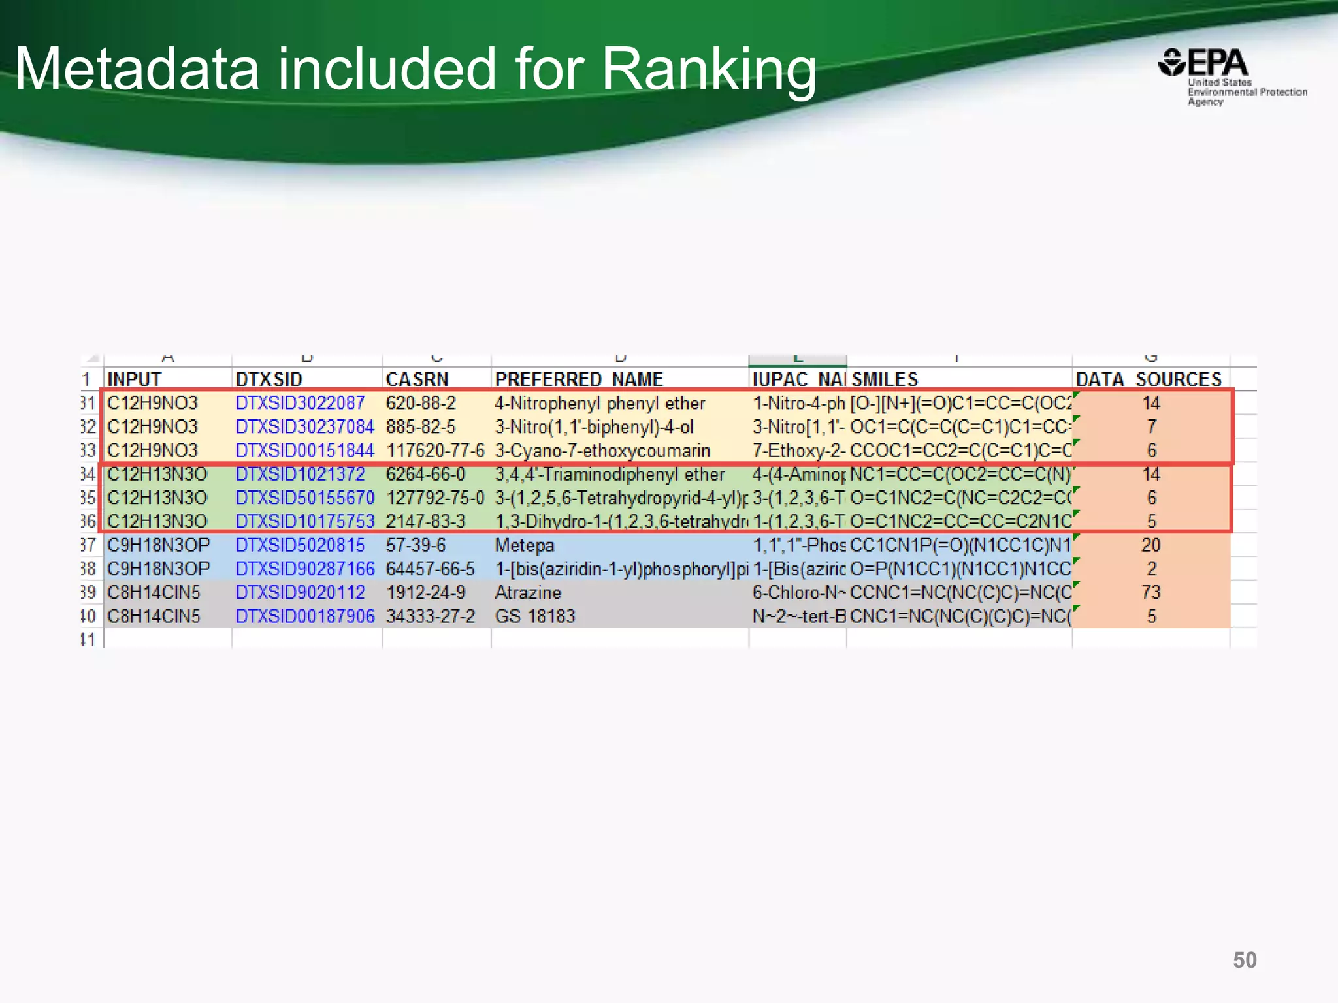Open the DTXSID3022087 link
This screenshot has width=1338, height=1003.
300,403
